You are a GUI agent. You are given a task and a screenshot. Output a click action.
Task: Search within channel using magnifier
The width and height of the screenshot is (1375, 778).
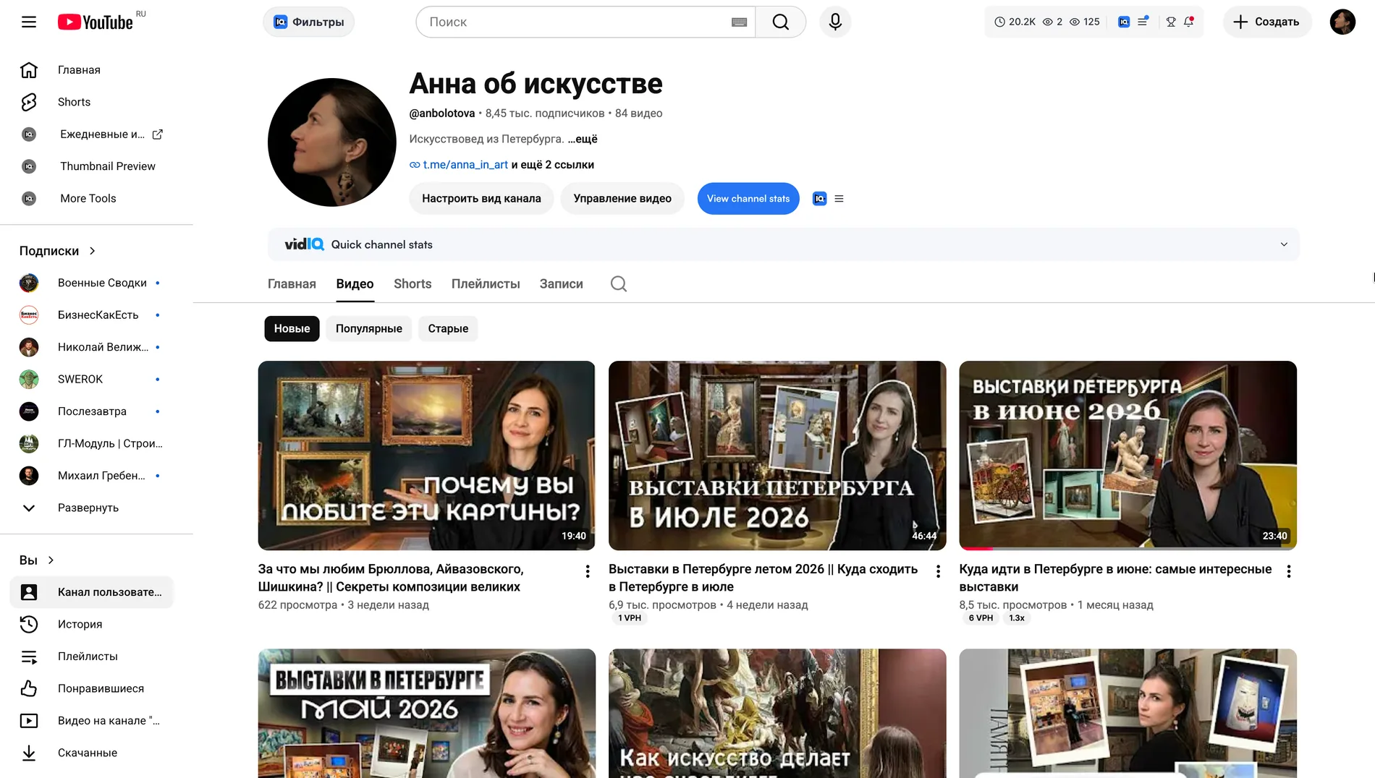(x=619, y=284)
